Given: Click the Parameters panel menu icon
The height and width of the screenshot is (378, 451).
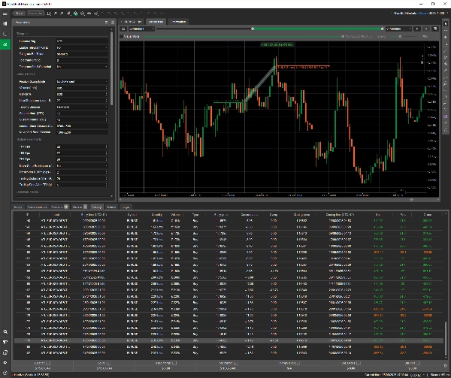Looking at the screenshot, I should point(106,22).
